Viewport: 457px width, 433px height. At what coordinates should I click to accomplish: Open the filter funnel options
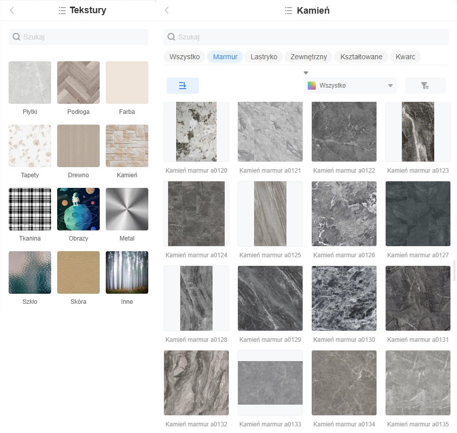coord(425,86)
